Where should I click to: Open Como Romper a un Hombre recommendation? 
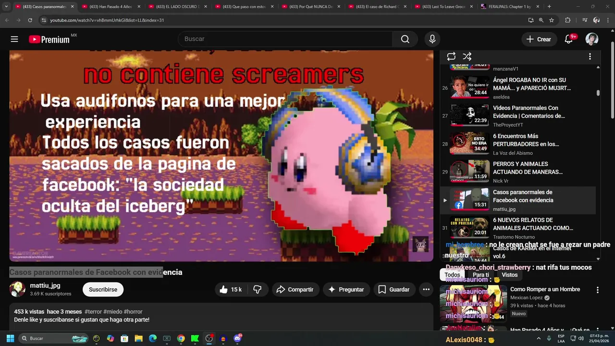coord(545,289)
